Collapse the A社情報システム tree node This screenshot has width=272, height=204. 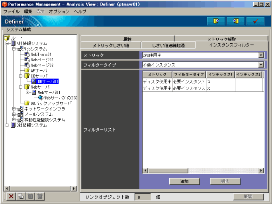(7, 43)
